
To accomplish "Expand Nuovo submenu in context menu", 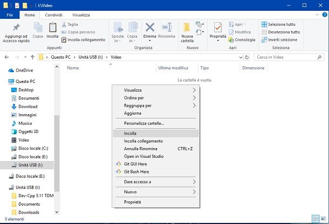I will pos(156,192).
